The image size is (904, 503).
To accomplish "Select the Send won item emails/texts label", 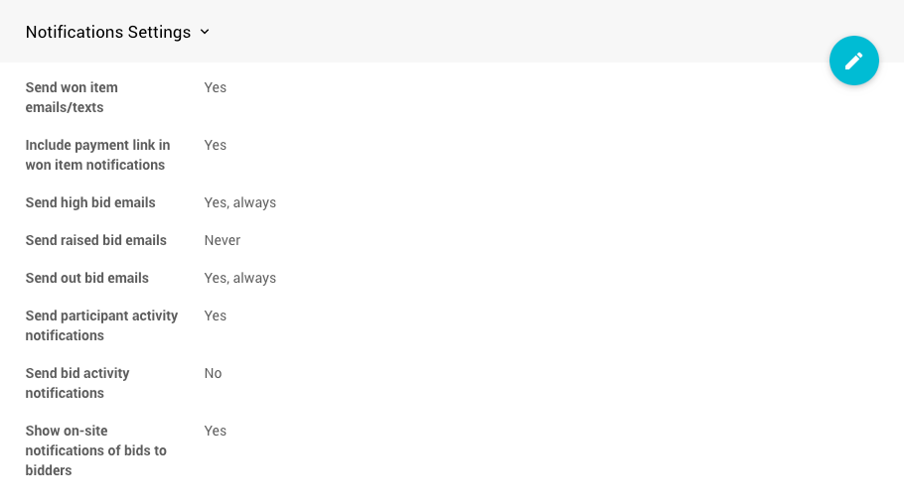I will point(72,97).
